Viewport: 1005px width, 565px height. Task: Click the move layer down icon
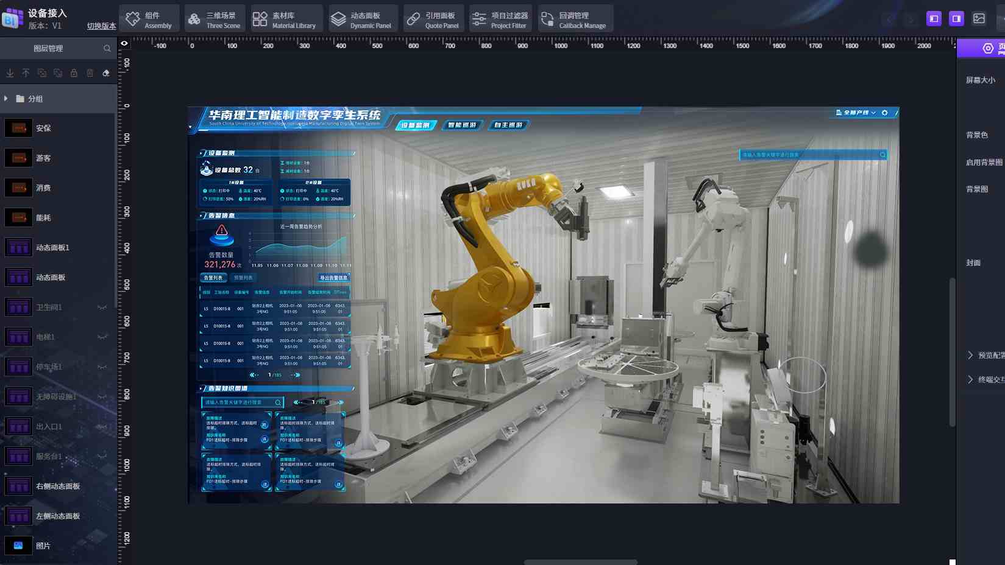pos(10,73)
